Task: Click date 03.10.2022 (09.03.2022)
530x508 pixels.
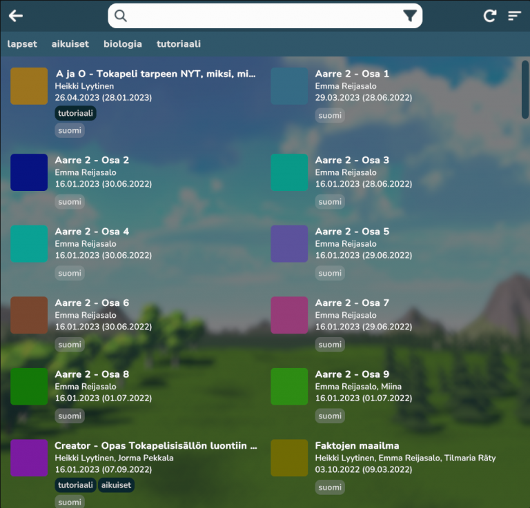Action: pos(364,469)
